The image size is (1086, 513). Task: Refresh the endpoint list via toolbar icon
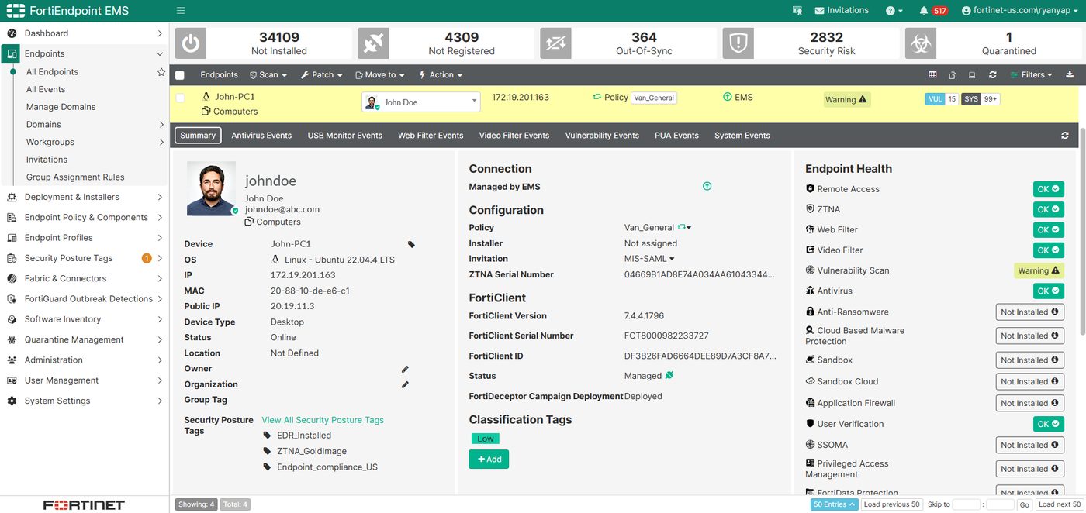(992, 75)
